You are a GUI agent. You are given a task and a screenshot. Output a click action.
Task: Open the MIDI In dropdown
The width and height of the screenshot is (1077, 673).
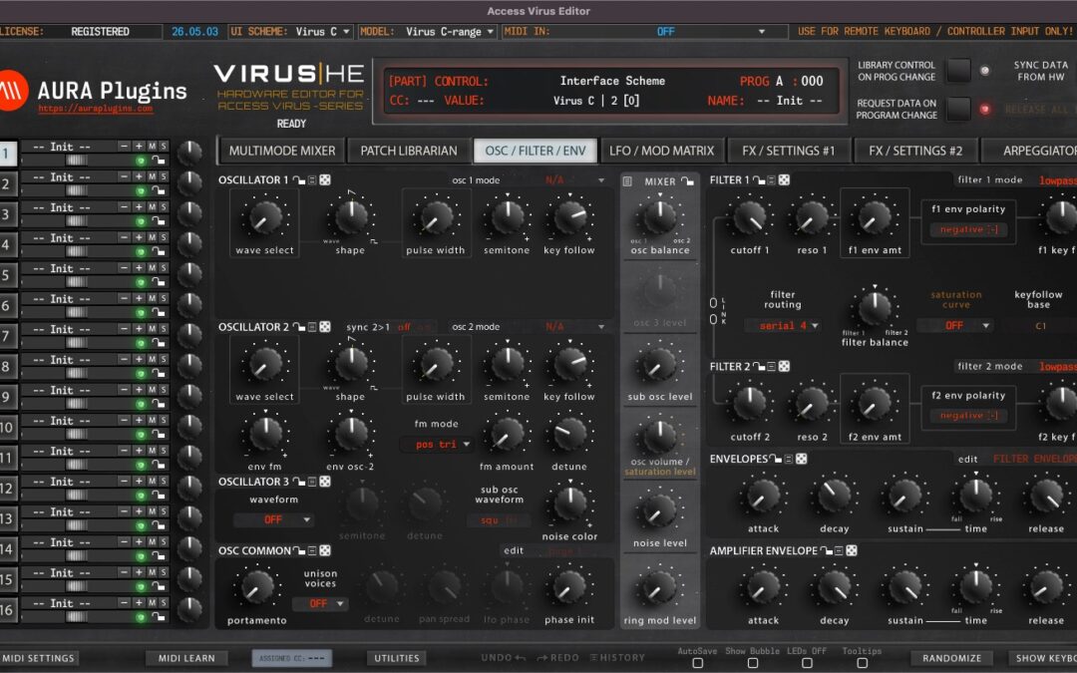click(x=645, y=32)
